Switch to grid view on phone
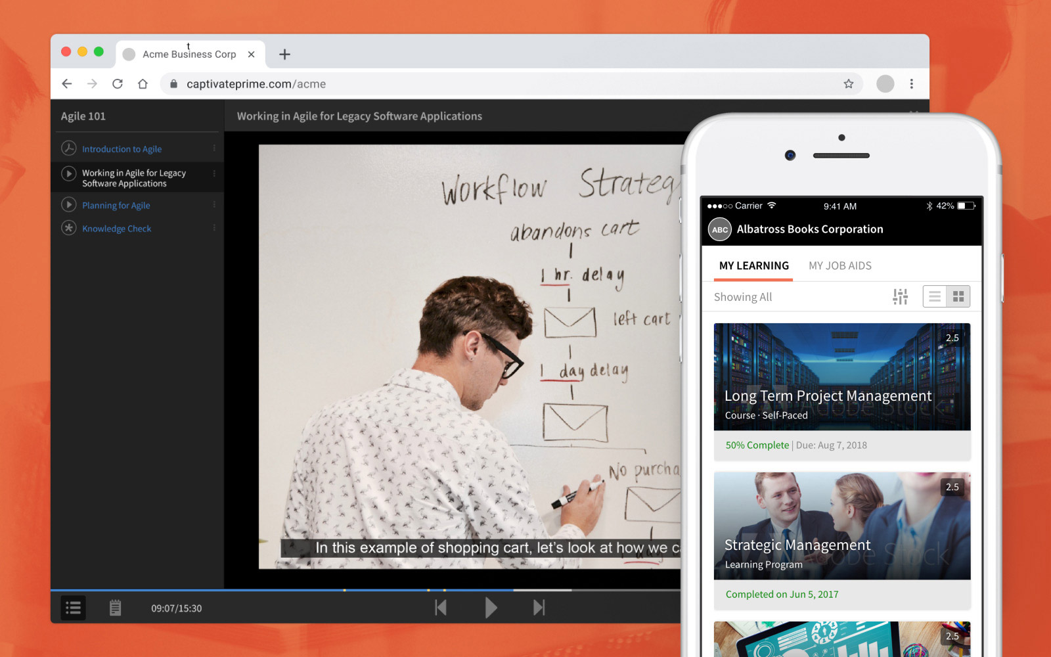The width and height of the screenshot is (1051, 657). pyautogui.click(x=958, y=297)
